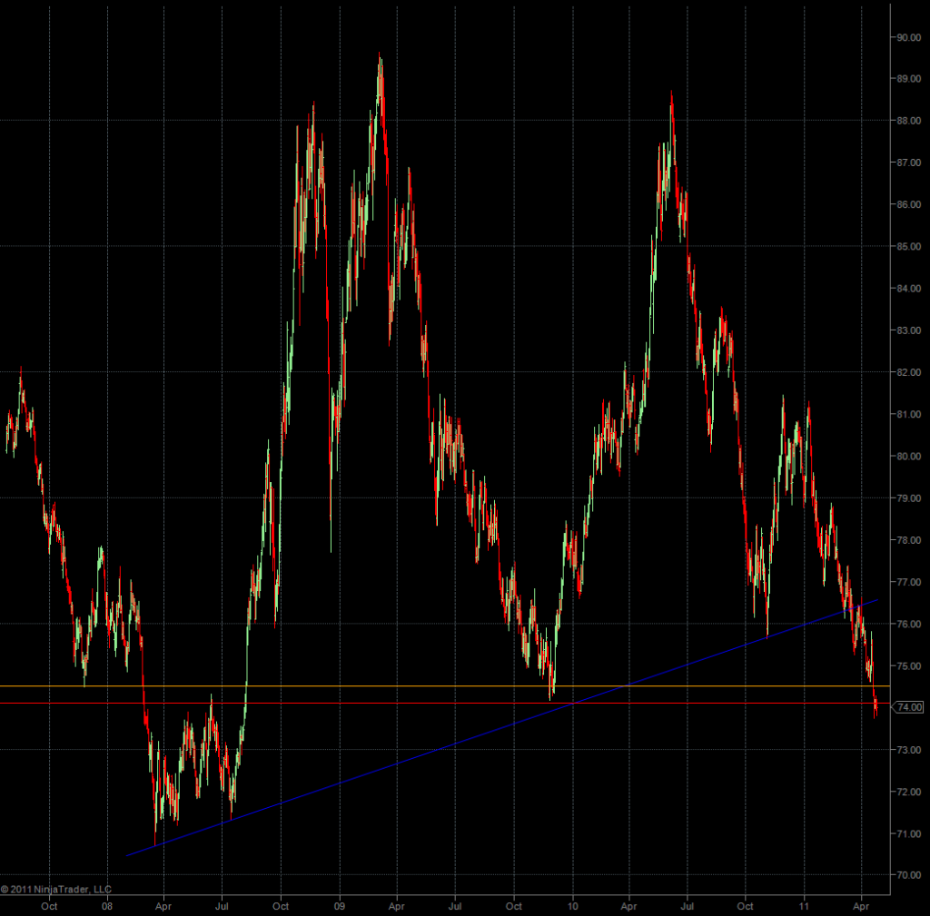Click the NinjaTrader copyright text
This screenshot has height=916, width=930.
(x=56, y=890)
